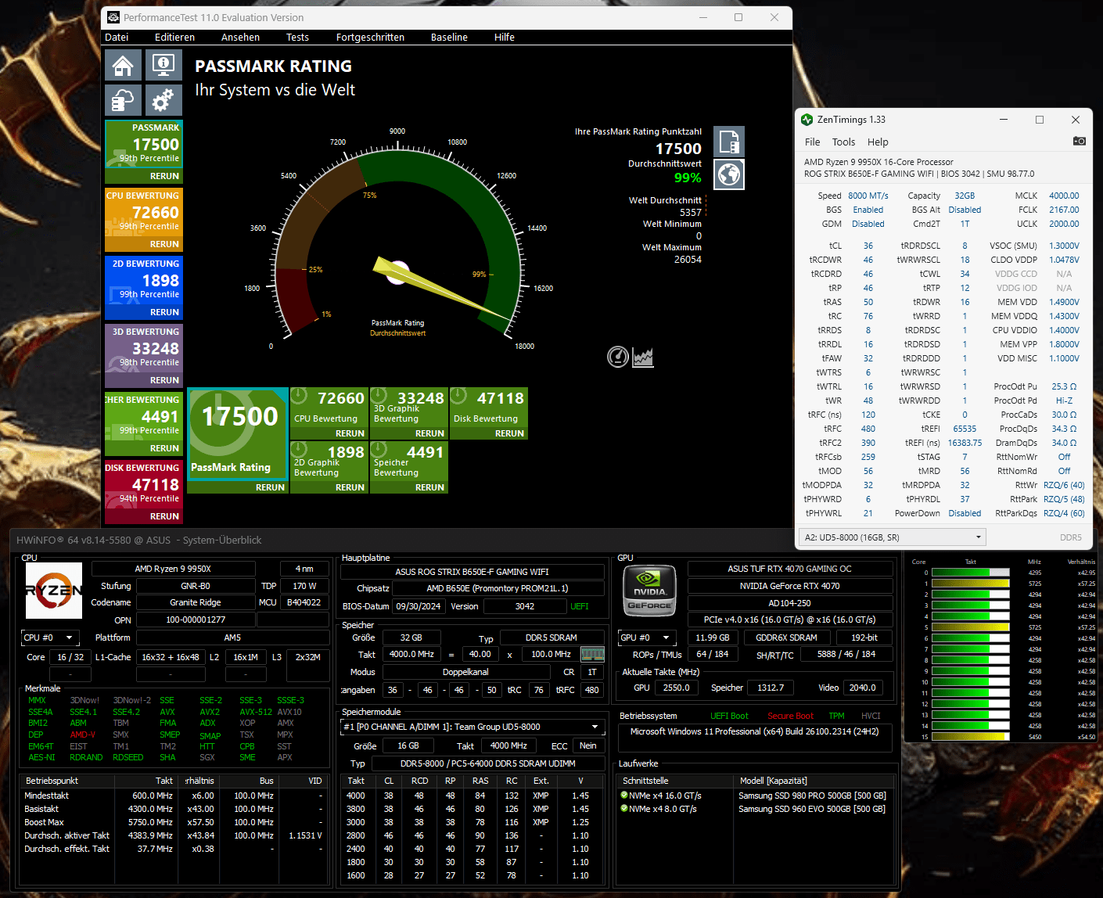
Task: Click the Core 5 usage bar
Action: click(x=970, y=627)
